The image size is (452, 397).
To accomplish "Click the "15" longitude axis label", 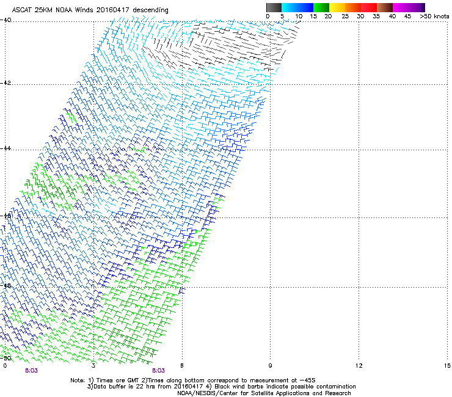I will pyautogui.click(x=447, y=366).
